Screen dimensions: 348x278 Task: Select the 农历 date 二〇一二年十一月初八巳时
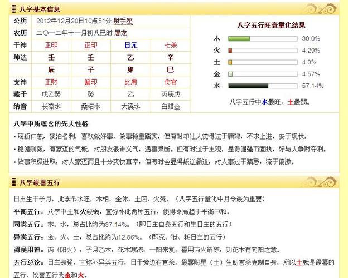pyautogui.click(x=74, y=33)
